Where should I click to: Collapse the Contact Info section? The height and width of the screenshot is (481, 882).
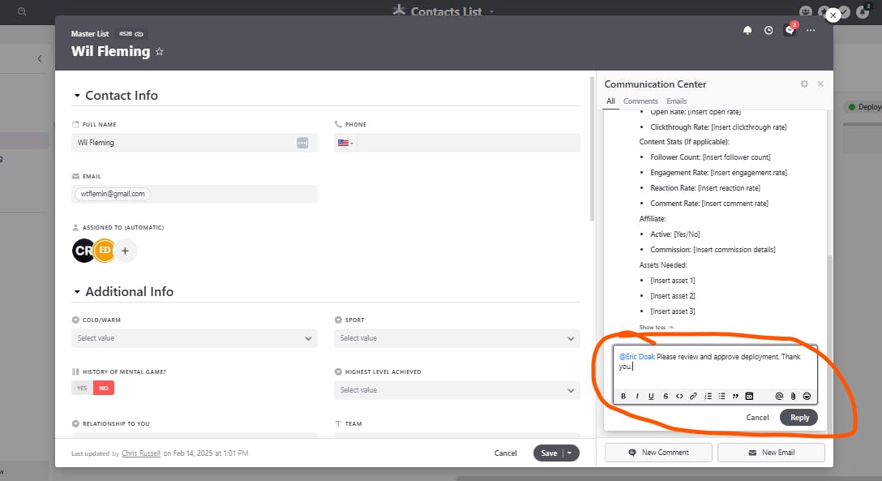77,96
